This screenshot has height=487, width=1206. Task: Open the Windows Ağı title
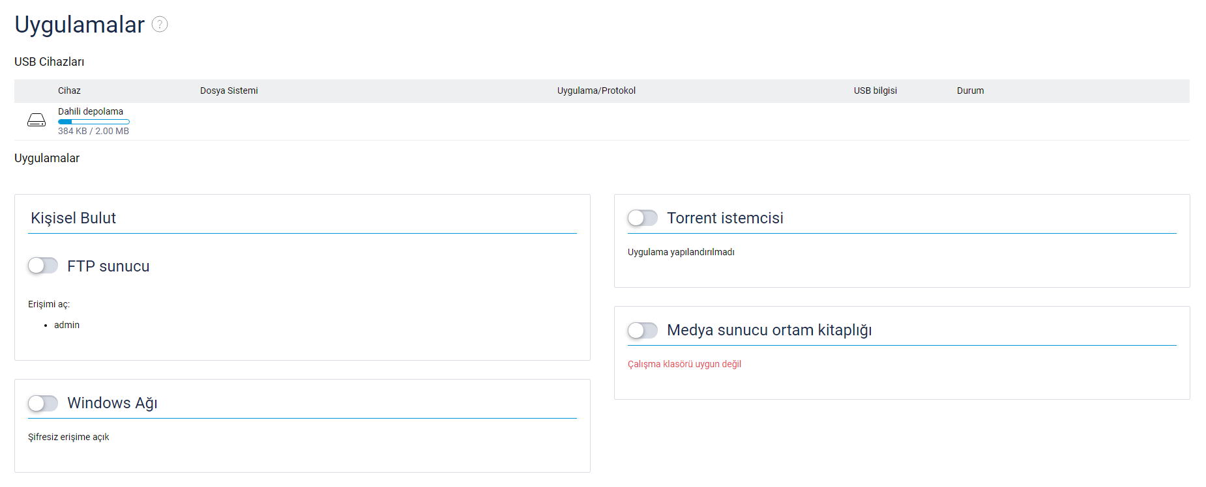tap(112, 403)
